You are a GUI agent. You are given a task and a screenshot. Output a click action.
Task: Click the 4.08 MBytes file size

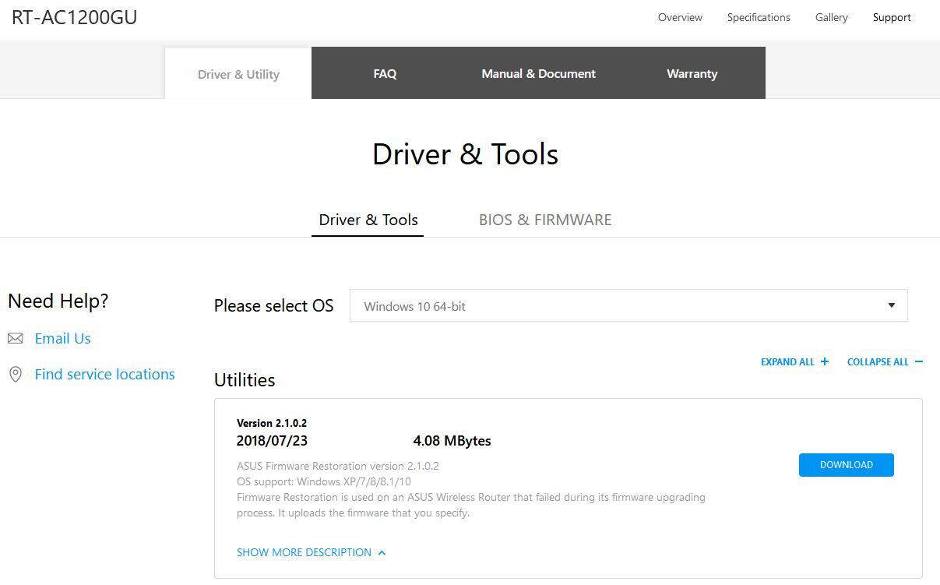[x=452, y=441]
